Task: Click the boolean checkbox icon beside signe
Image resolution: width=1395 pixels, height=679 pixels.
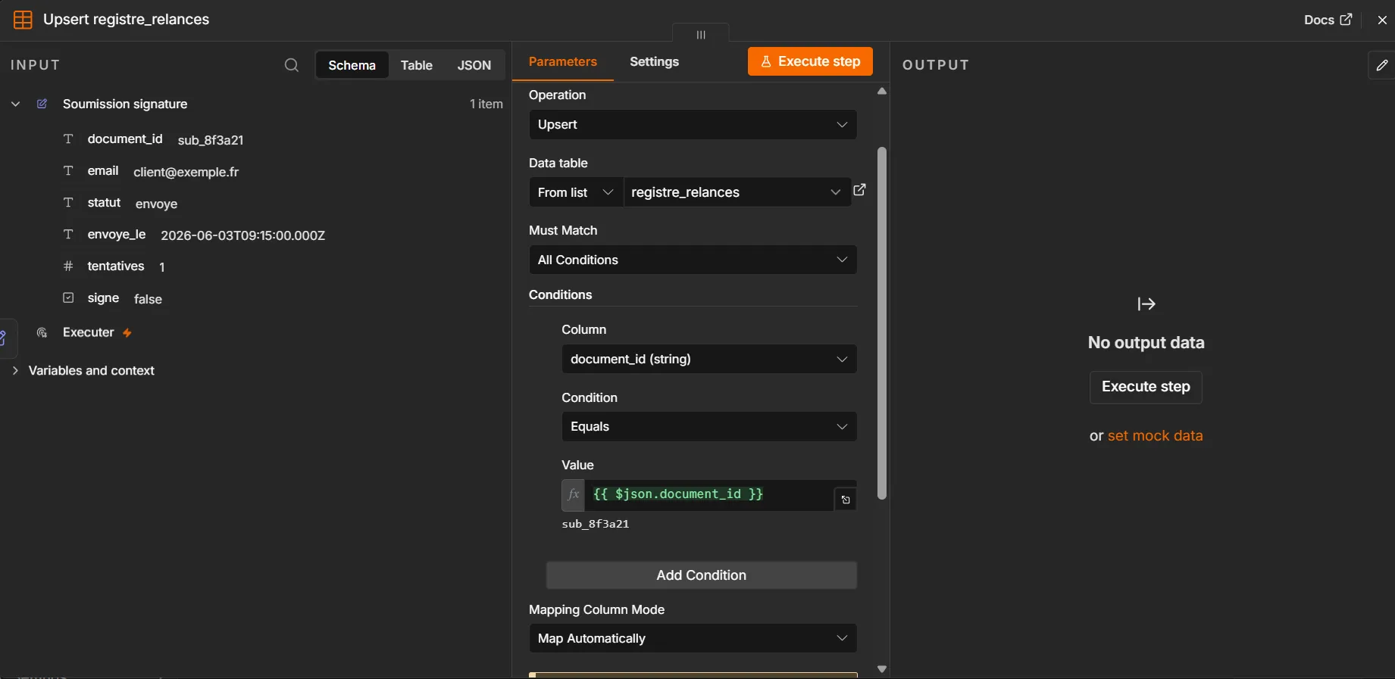Action: point(68,298)
